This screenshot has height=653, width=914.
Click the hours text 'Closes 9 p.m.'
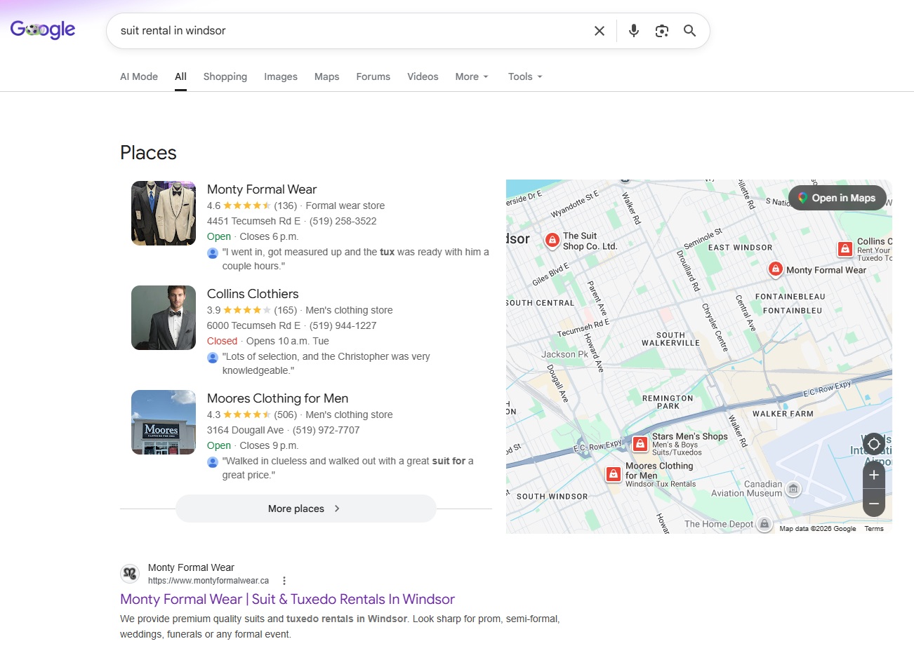point(269,445)
